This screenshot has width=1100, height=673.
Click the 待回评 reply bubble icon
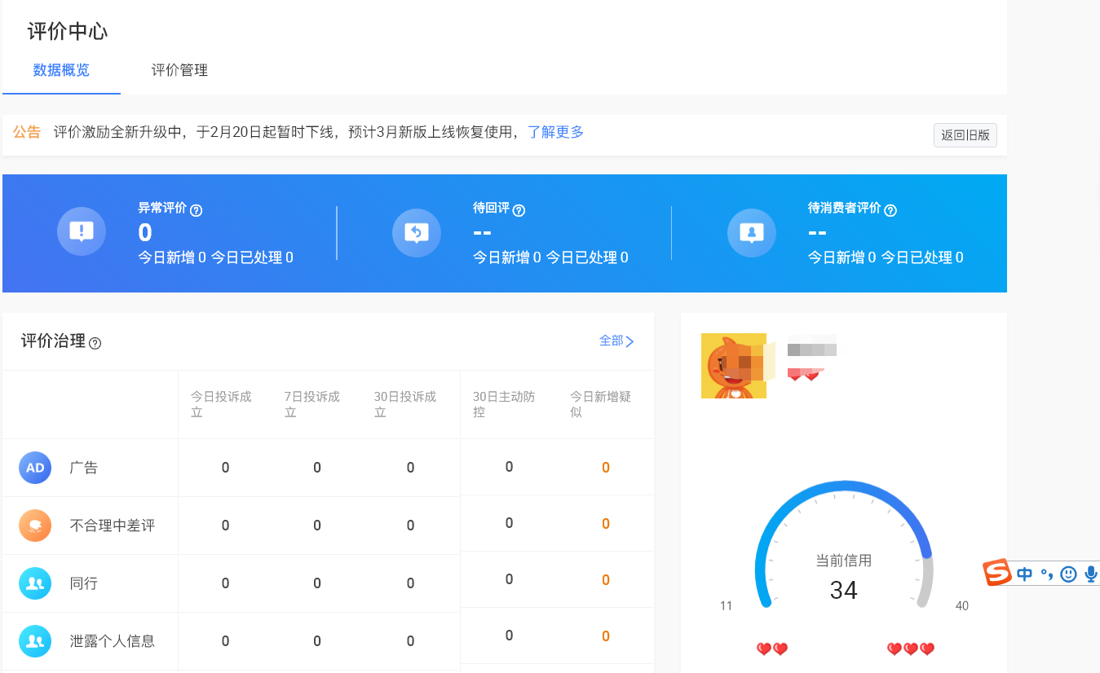(417, 233)
